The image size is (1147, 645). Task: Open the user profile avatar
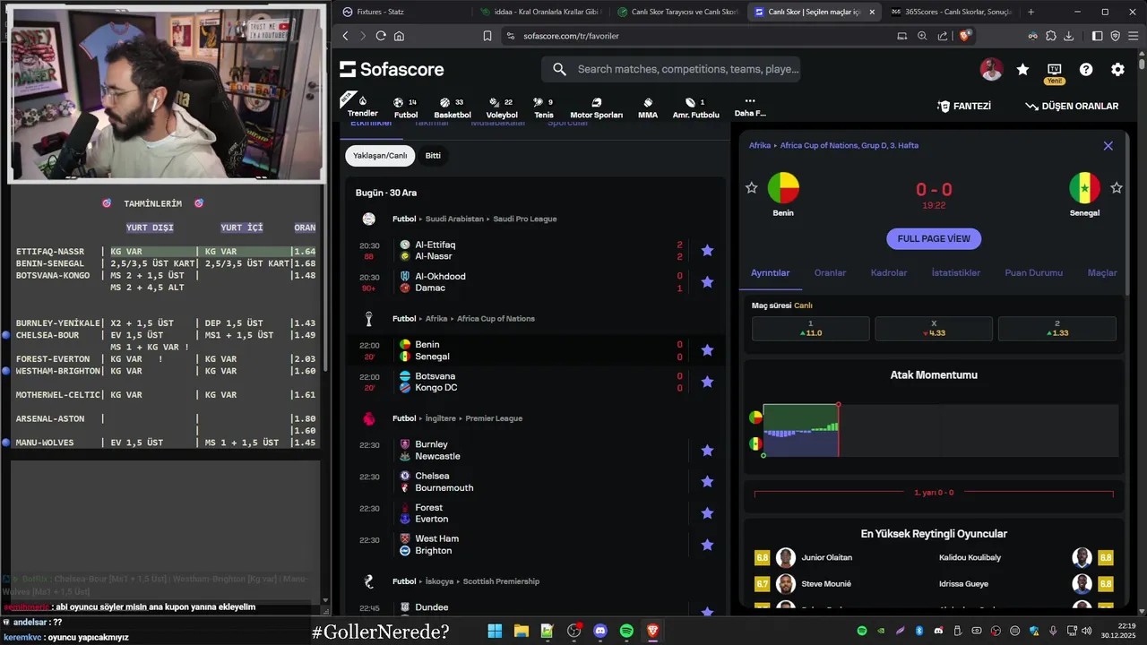pos(991,69)
